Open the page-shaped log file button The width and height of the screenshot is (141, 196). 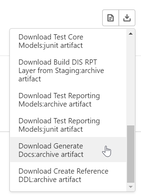(111, 18)
